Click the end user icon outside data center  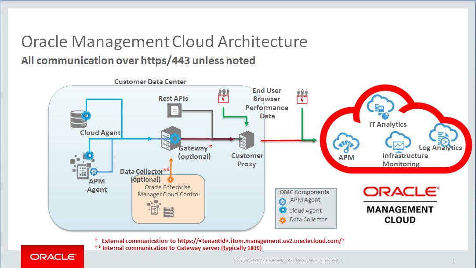(302, 96)
